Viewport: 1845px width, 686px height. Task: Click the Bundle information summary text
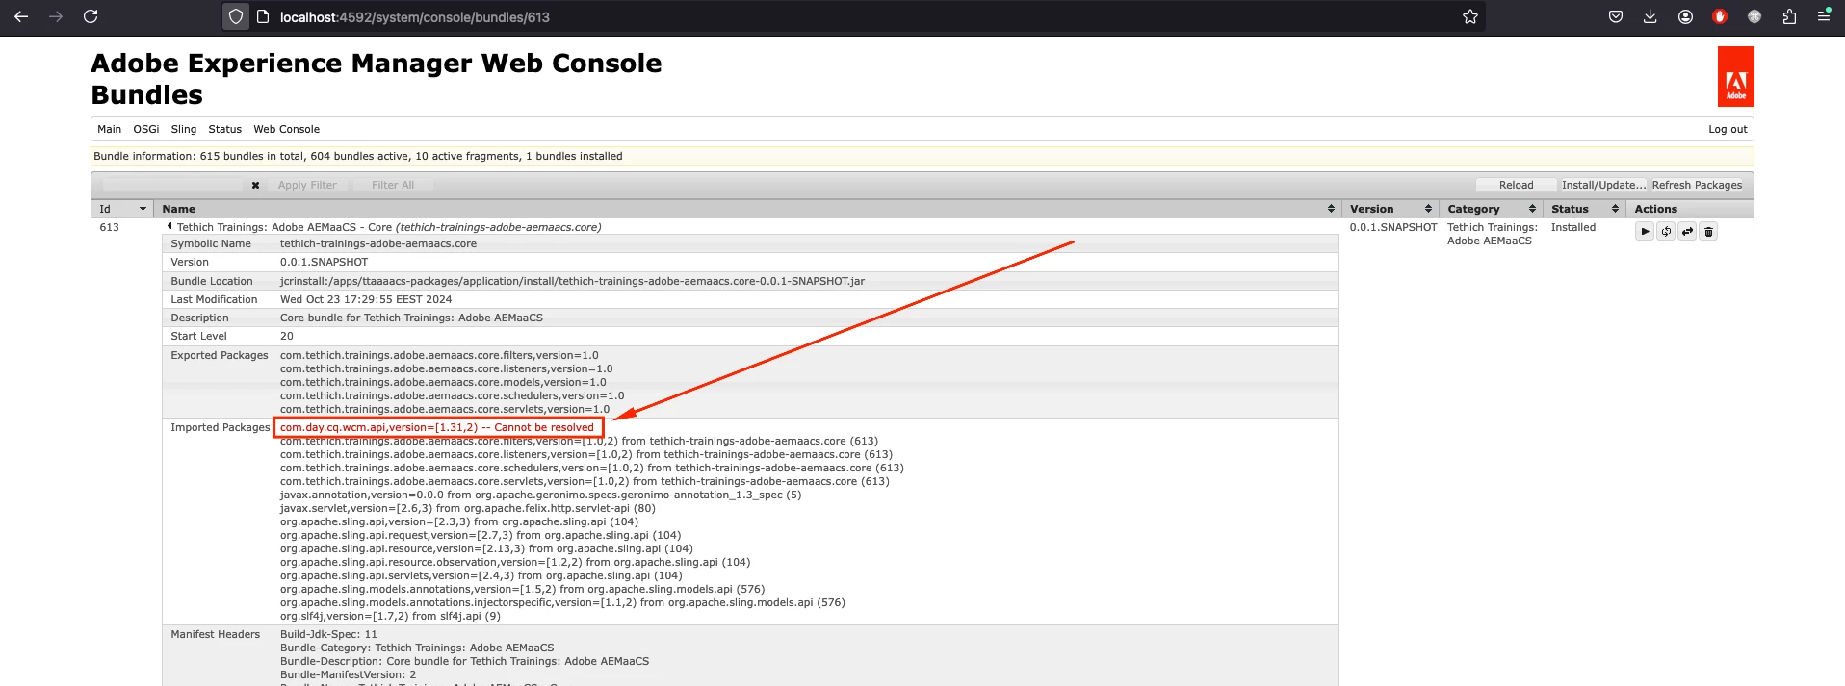358,156
